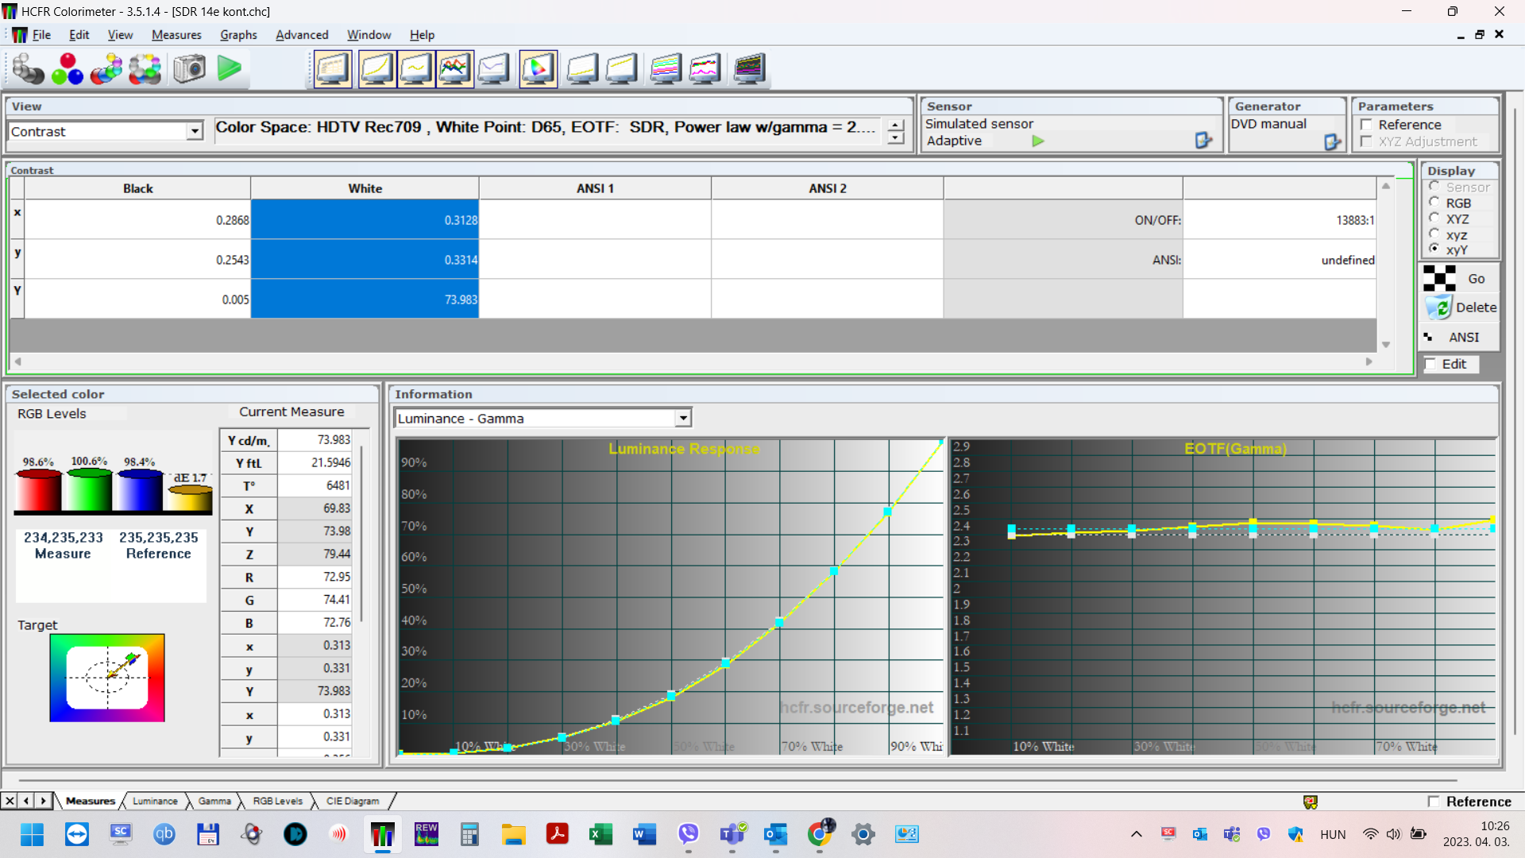Click the Go button
1525x858 pixels.
[x=1460, y=279]
